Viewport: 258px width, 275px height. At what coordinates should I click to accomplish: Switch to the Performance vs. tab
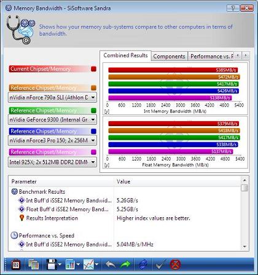[211, 56]
